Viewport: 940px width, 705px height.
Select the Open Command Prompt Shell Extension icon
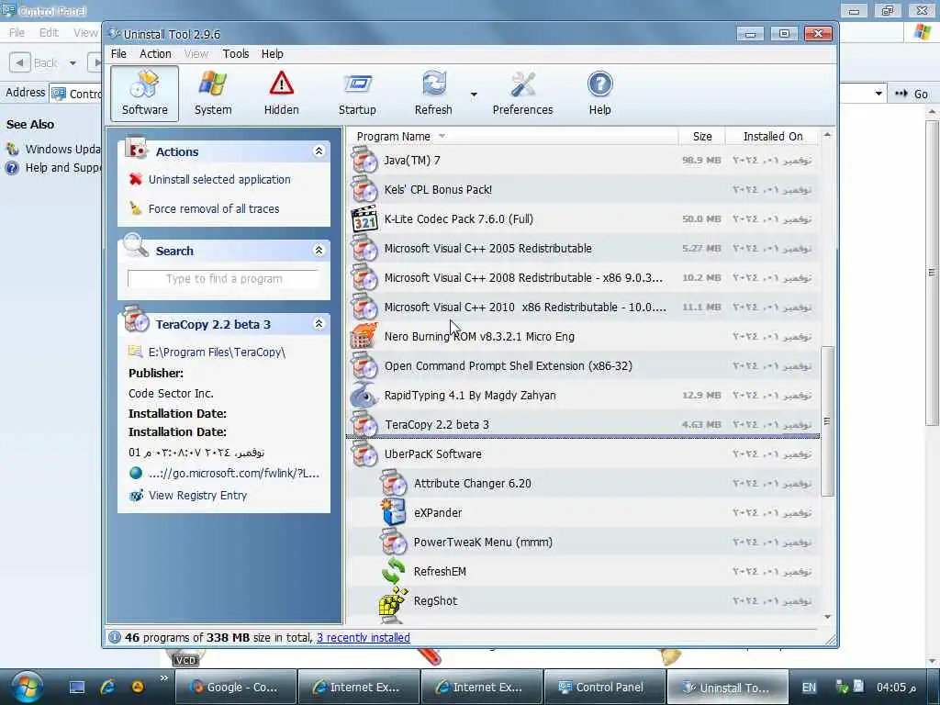point(364,365)
